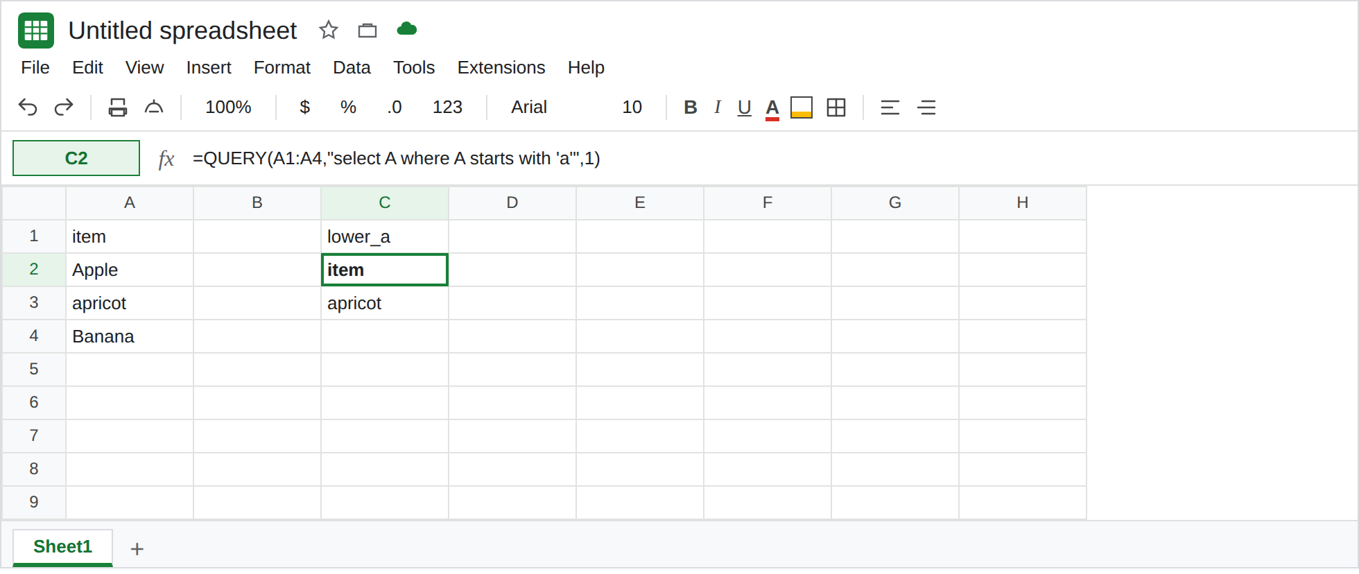Print the spreadsheet
1359x574 pixels.
point(118,107)
